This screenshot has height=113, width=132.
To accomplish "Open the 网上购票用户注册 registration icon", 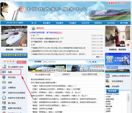I will coord(4,67).
